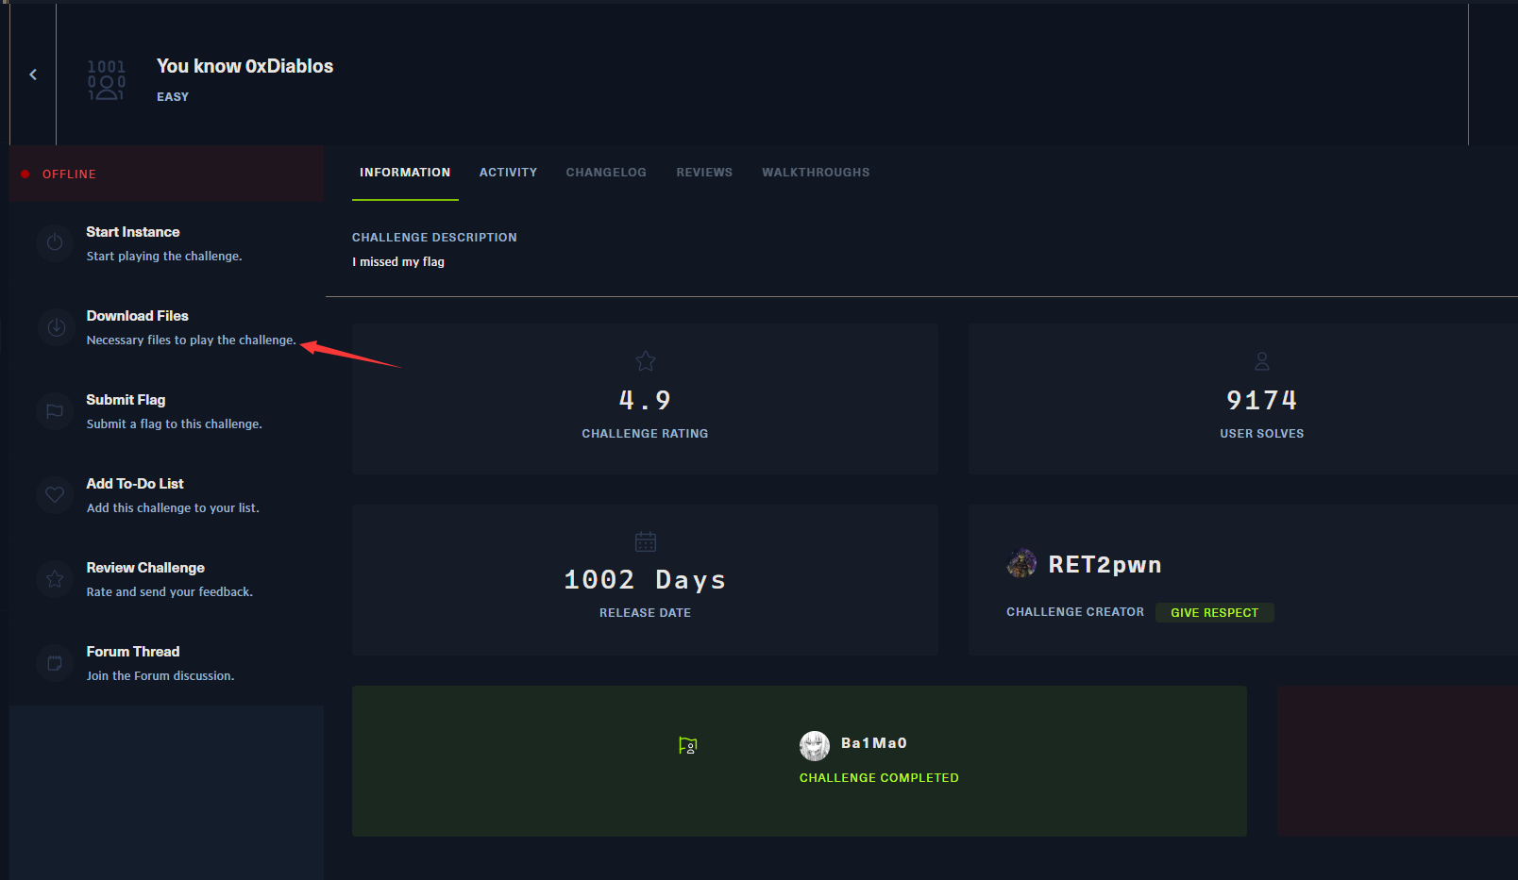This screenshot has width=1518, height=880.
Task: Click the Submit Flag flag icon
Action: pyautogui.click(x=54, y=411)
